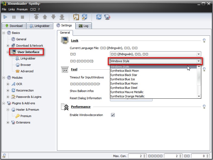Switch to the Linkgrabber tab
This screenshot has height=160, width=213.
(x=39, y=26)
